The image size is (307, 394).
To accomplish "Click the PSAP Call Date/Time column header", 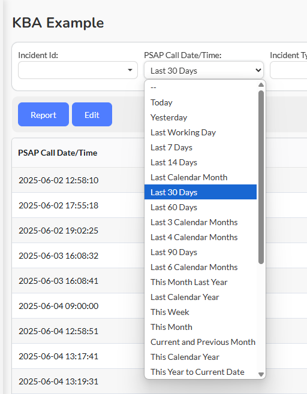I will click(58, 153).
